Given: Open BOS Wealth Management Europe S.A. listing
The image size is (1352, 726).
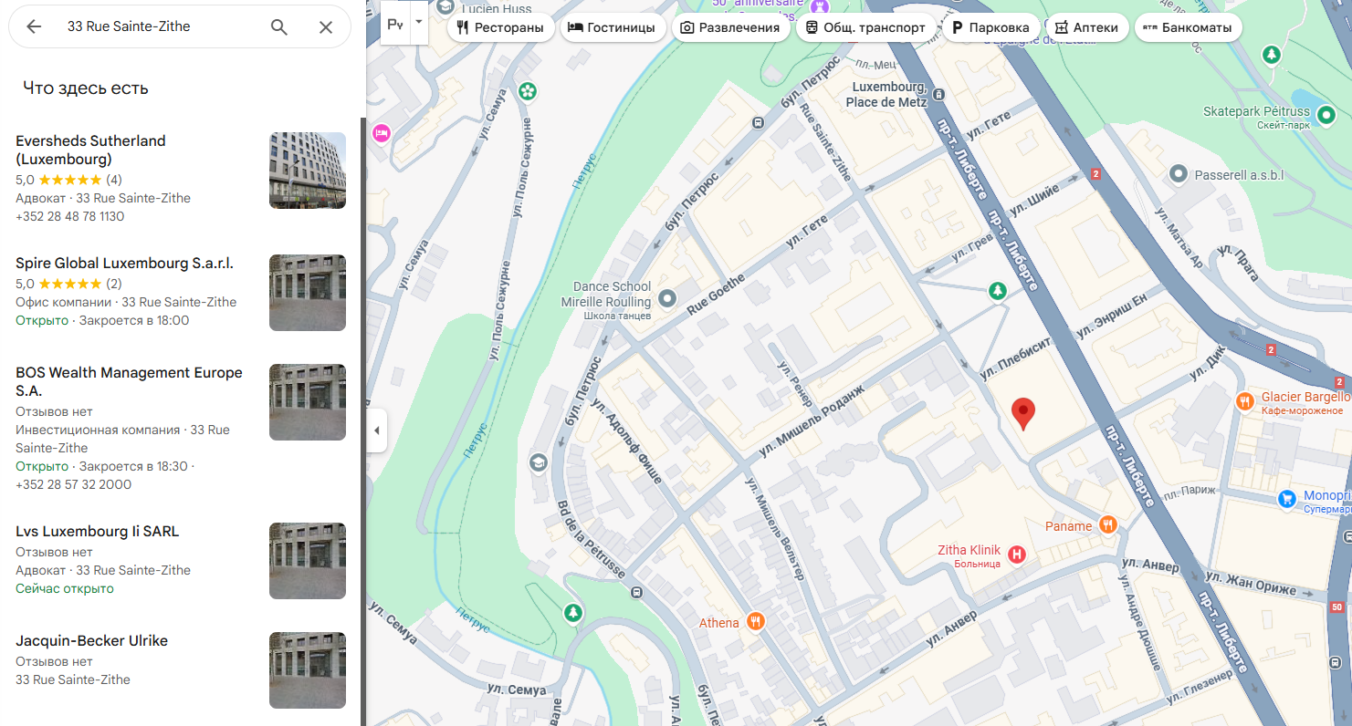Looking at the screenshot, I should pyautogui.click(x=181, y=428).
